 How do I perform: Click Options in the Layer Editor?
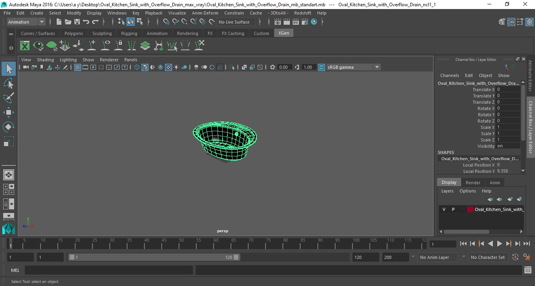(x=467, y=191)
